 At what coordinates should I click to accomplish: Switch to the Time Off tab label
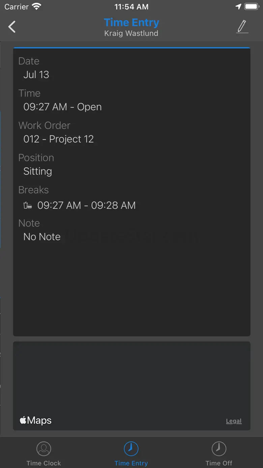[219, 463]
